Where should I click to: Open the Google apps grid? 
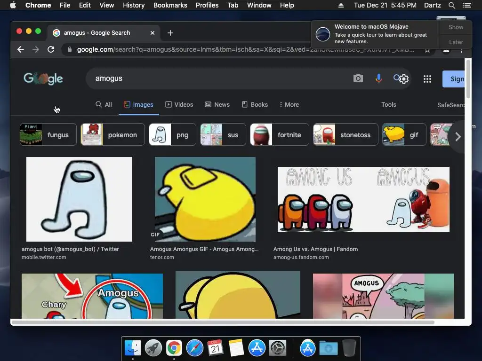click(427, 79)
